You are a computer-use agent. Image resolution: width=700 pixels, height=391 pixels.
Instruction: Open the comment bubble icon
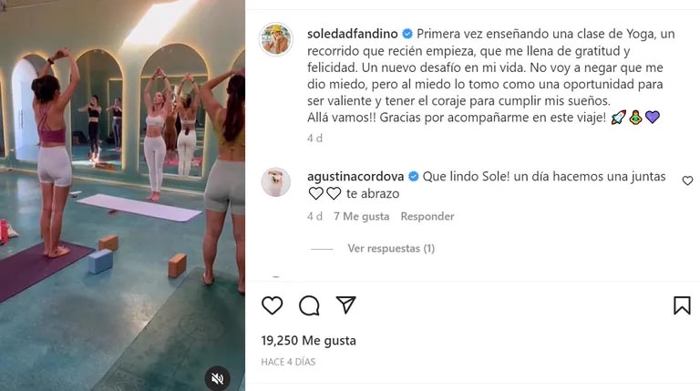[309, 305]
